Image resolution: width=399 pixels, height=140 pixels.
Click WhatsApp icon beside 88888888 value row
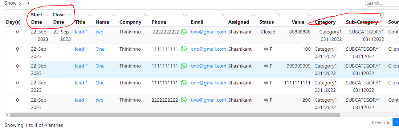(184, 32)
